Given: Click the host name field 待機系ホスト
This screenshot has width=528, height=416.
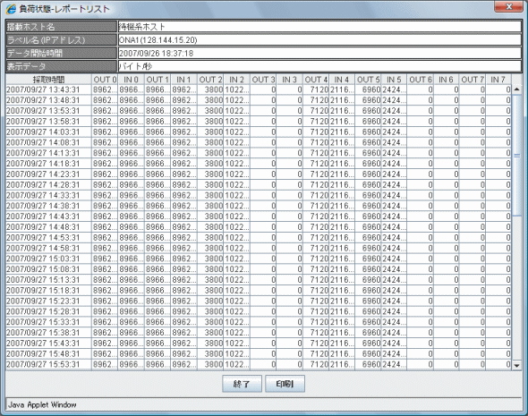Looking at the screenshot, I should (x=319, y=27).
